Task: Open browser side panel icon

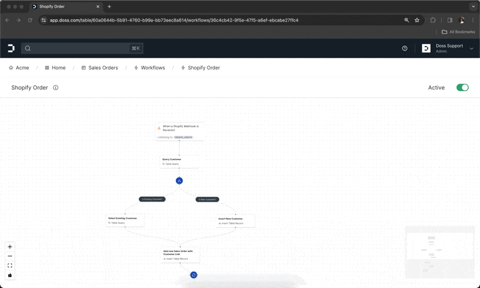Action: [450, 20]
